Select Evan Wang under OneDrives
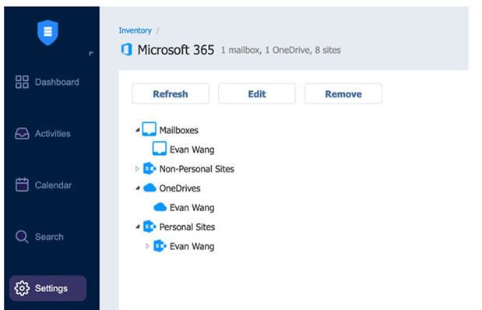Image resolution: width=482 pixels, height=310 pixels. click(x=192, y=208)
